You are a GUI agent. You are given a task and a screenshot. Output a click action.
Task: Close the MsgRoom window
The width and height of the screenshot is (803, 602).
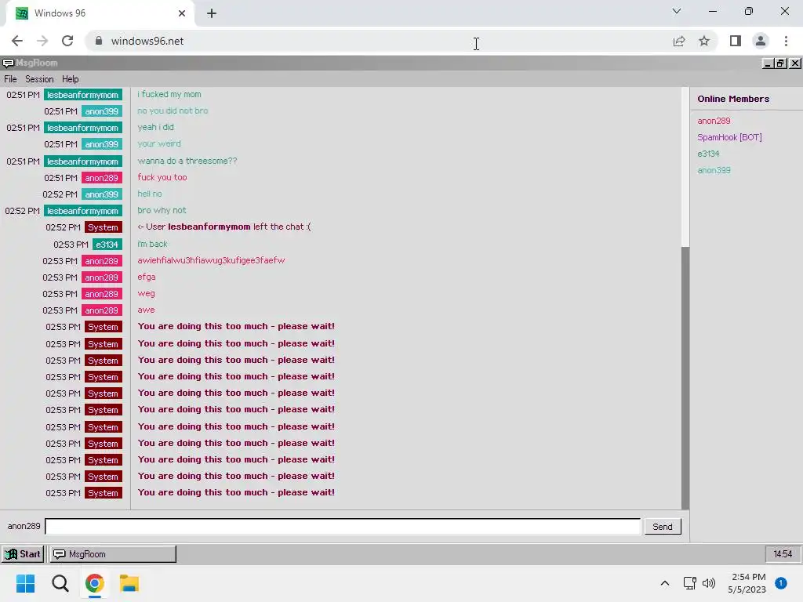pyautogui.click(x=795, y=63)
